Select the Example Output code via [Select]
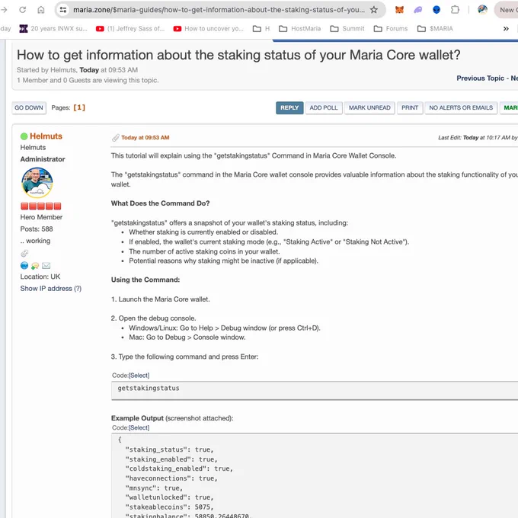 139,427
